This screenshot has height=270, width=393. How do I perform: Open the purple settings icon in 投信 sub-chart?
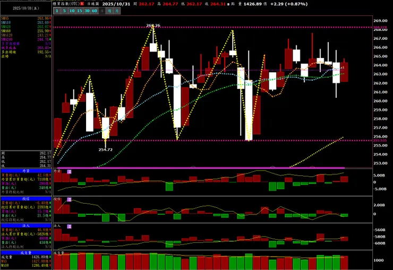(70, 199)
